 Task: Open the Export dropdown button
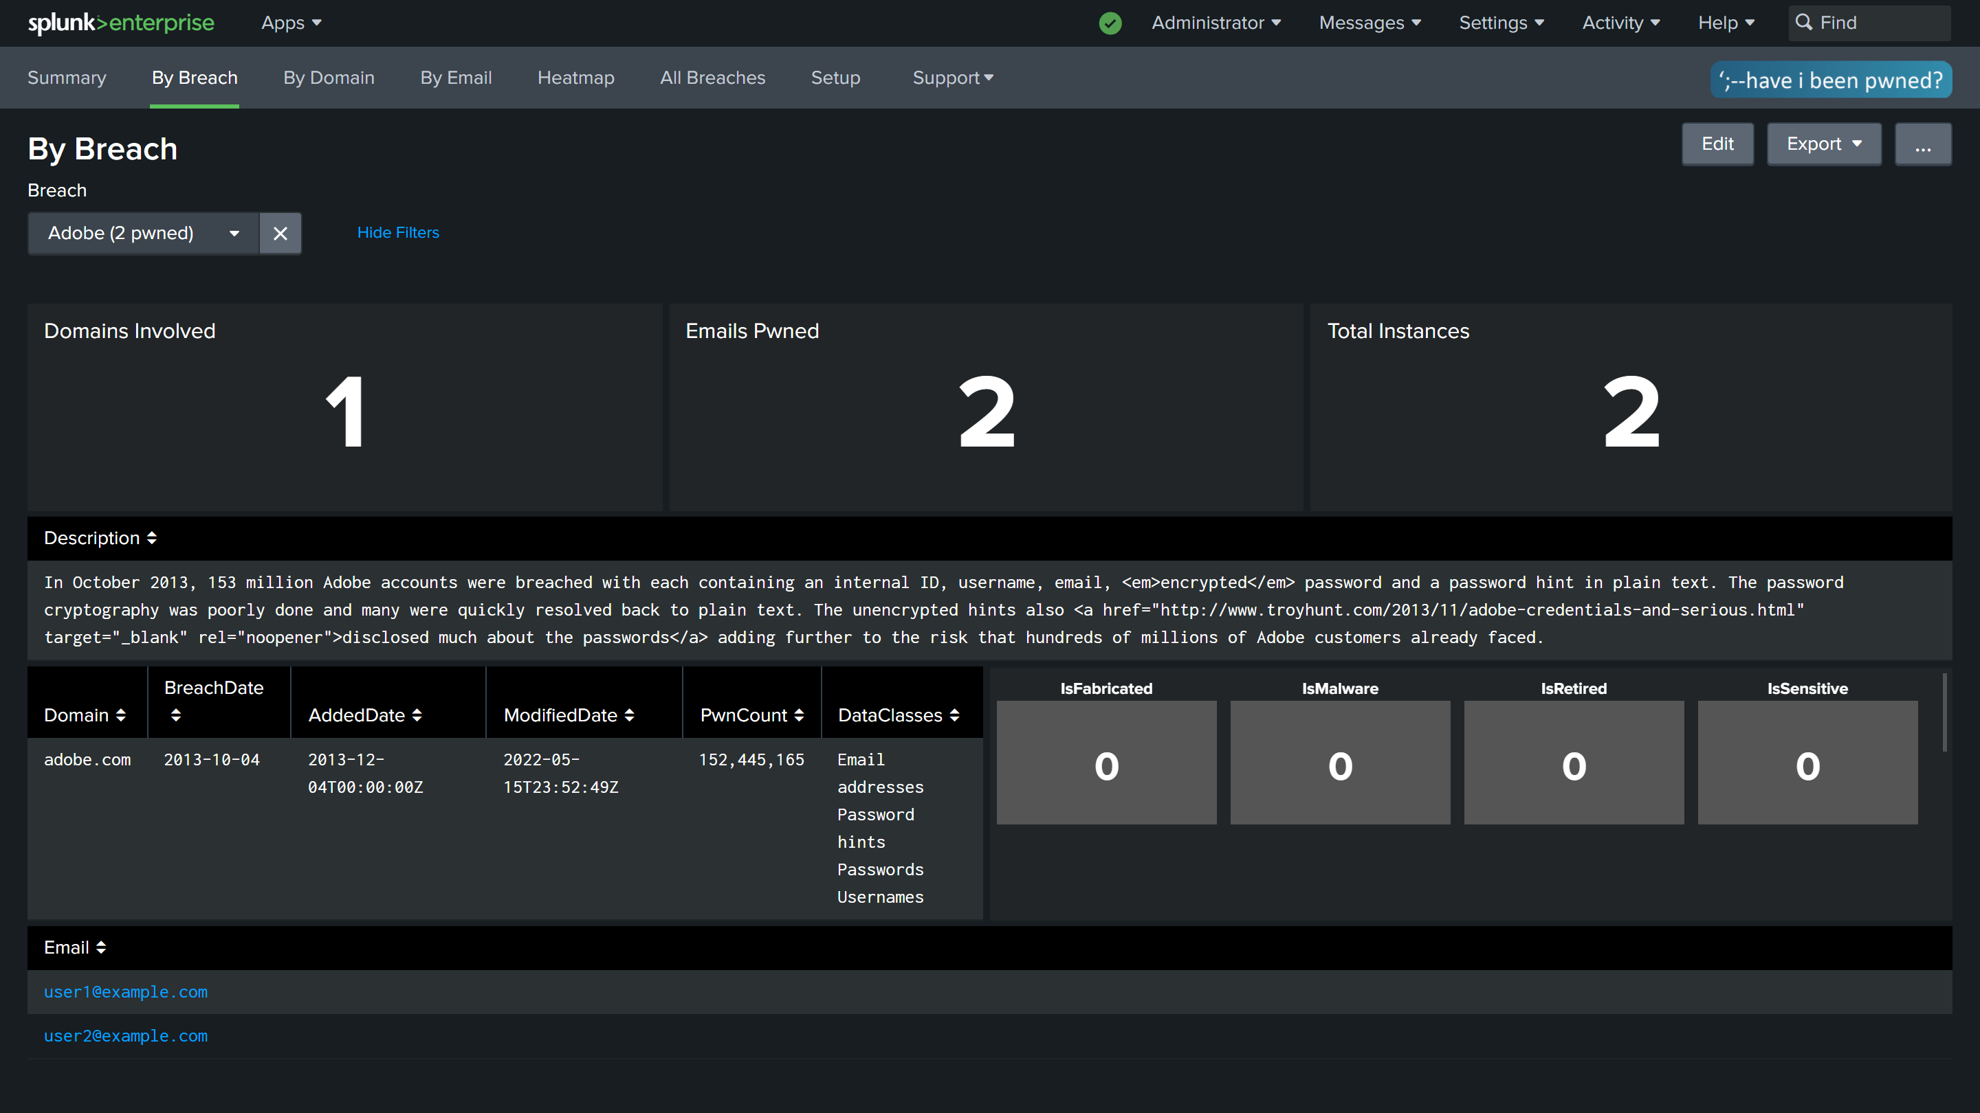(x=1823, y=144)
